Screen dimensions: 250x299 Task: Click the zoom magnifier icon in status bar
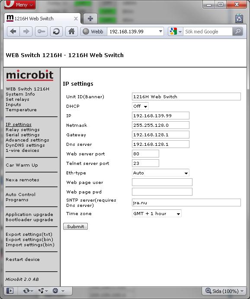208,291
